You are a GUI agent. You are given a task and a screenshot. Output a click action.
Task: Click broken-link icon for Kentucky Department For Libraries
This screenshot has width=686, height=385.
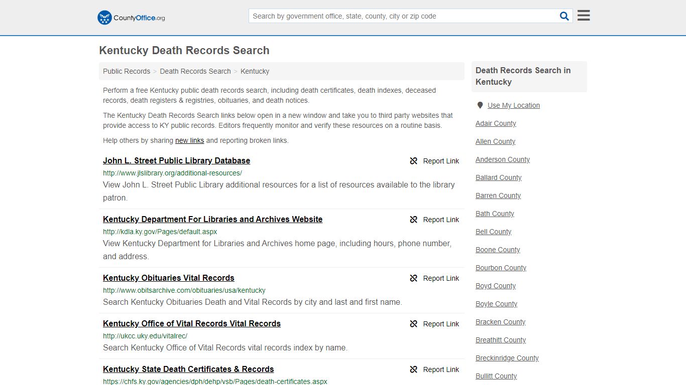pos(414,220)
